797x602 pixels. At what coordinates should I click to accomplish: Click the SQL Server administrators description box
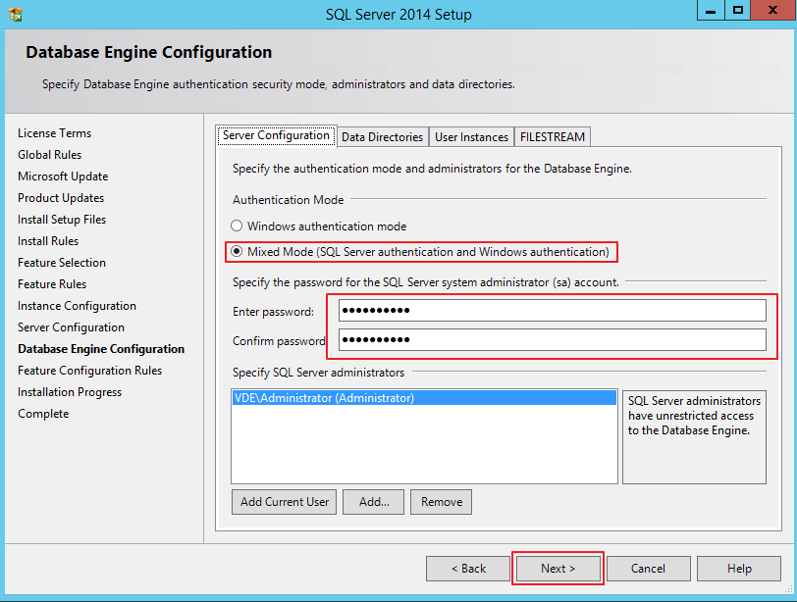coord(694,437)
